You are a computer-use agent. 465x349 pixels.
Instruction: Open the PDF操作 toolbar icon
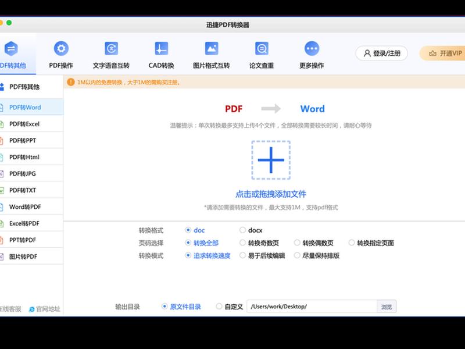[x=61, y=48]
